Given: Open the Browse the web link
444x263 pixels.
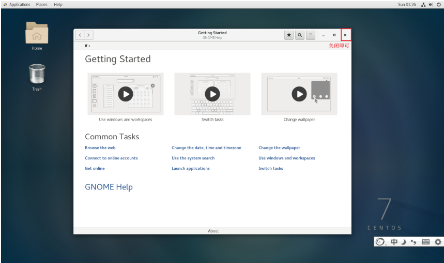Looking at the screenshot, I should tap(100, 148).
